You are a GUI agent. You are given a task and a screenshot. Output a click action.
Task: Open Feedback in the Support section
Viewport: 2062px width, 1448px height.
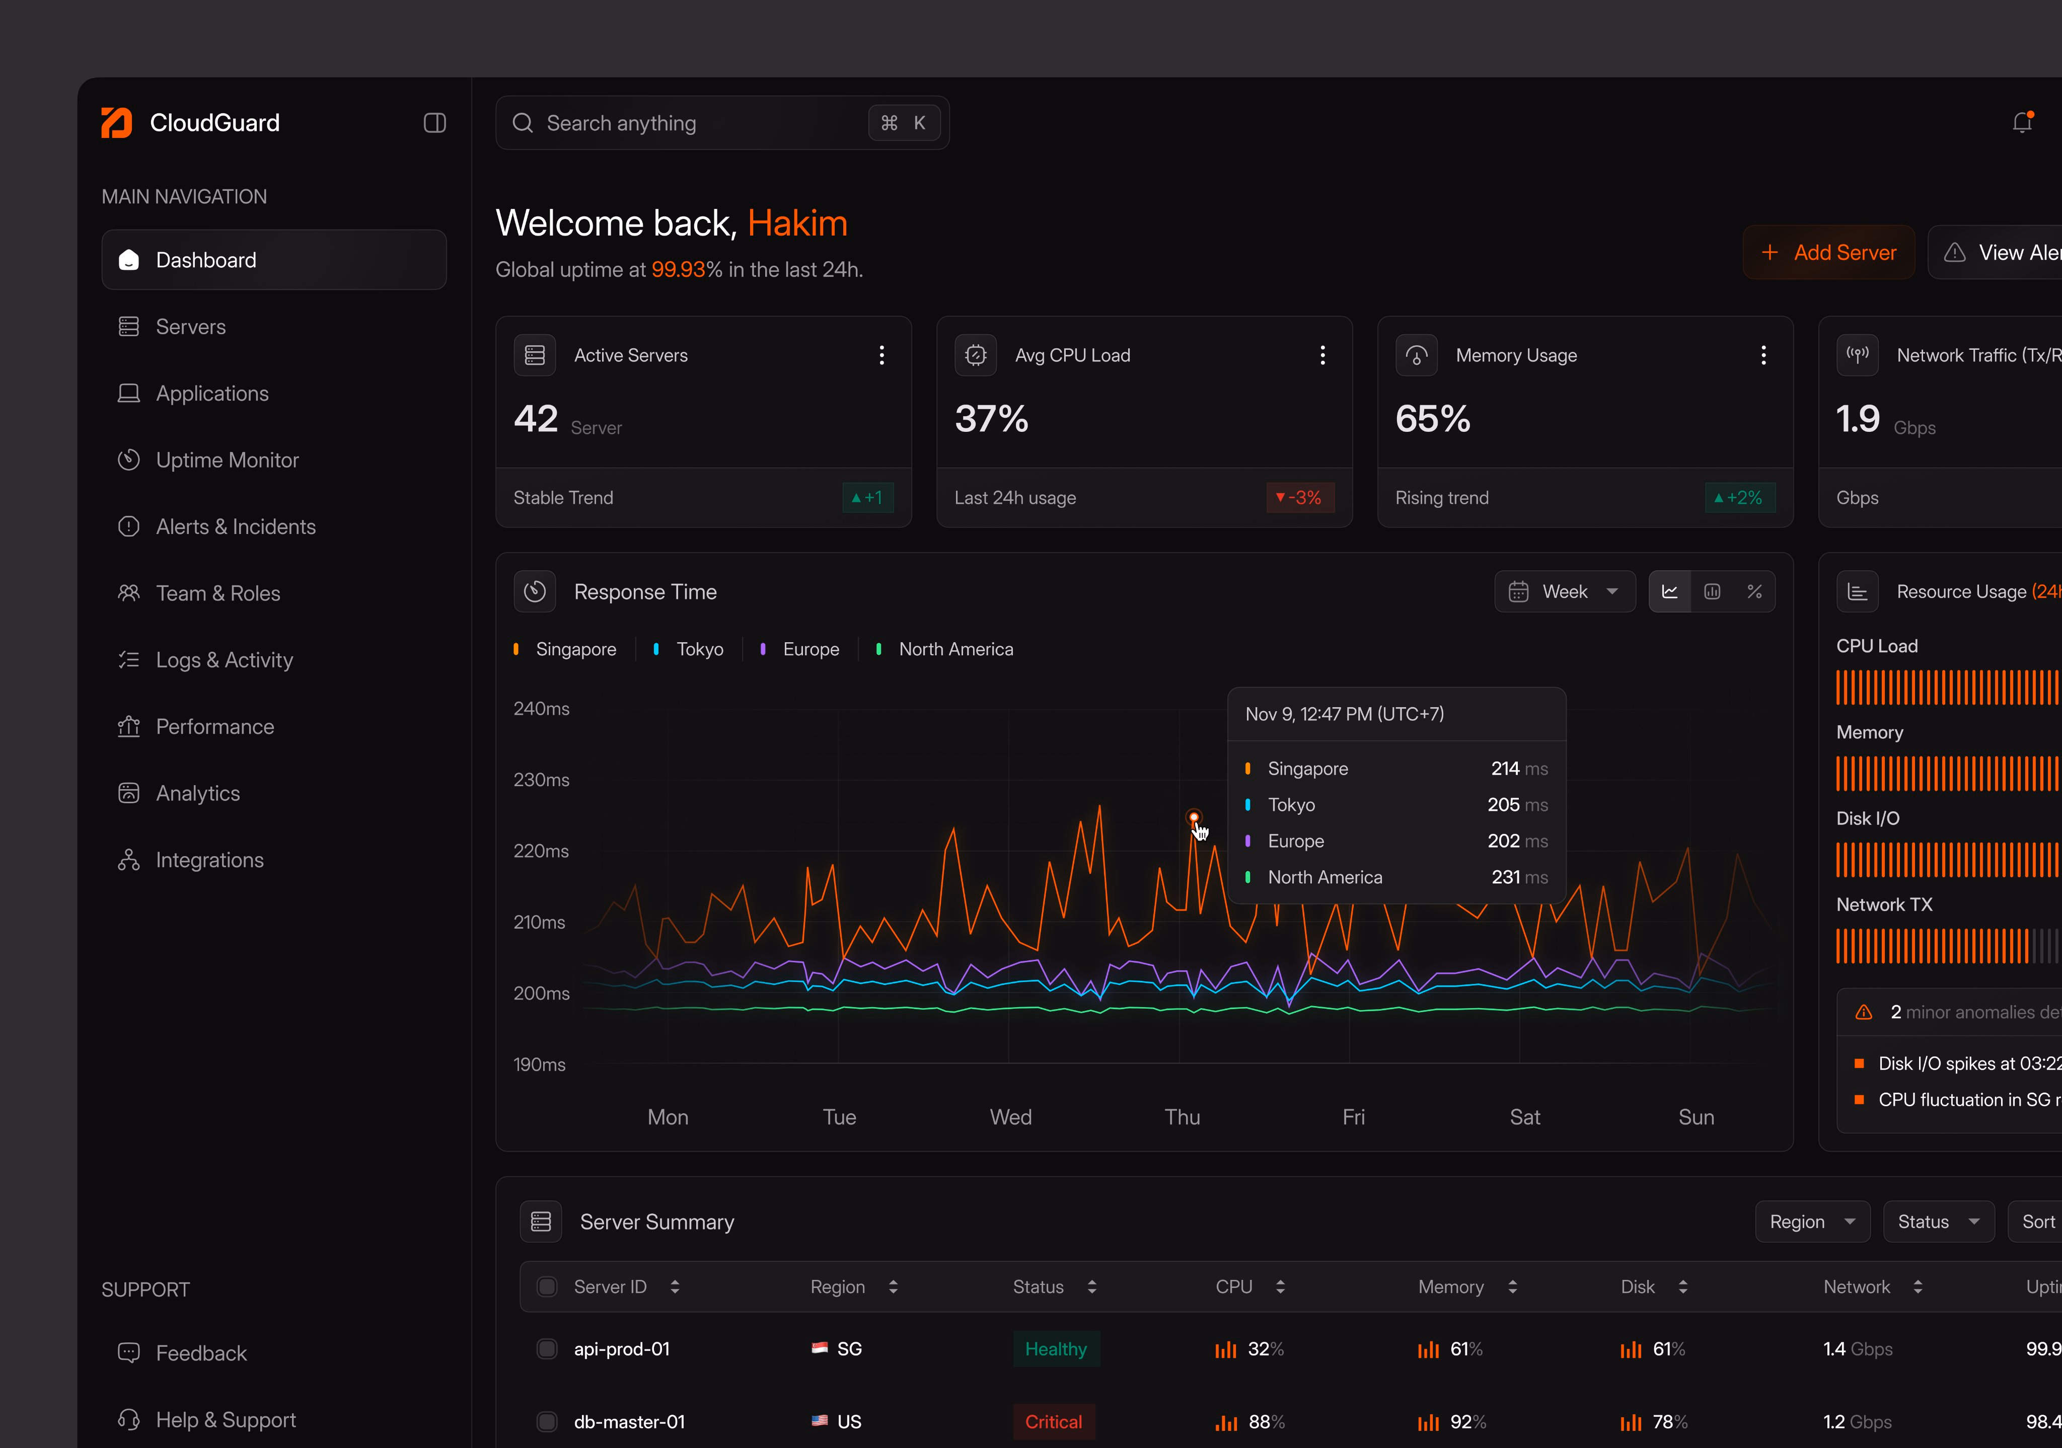[274, 1353]
